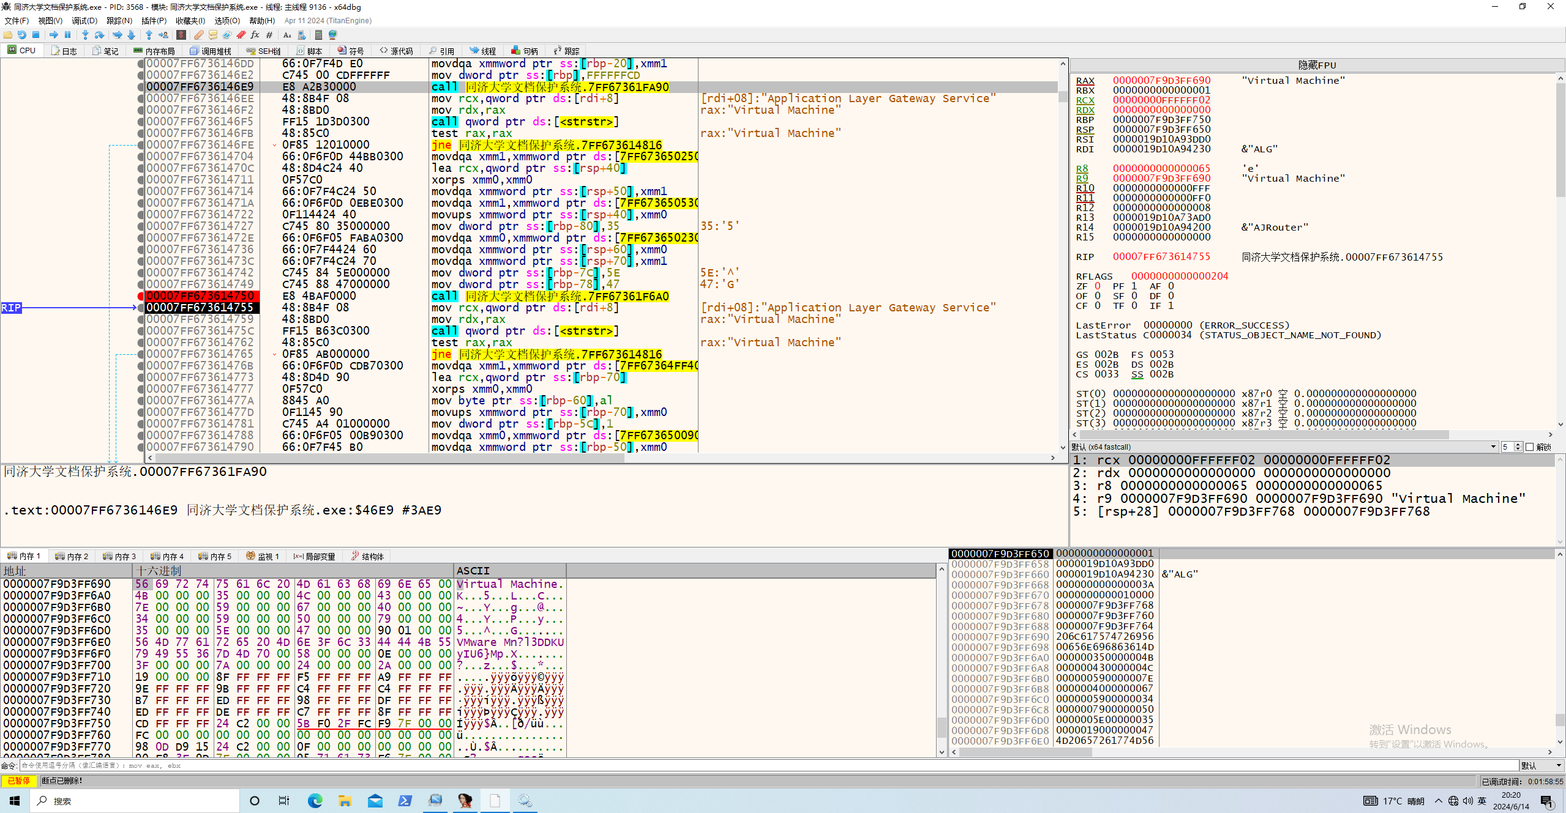
Task: Open the patches dialog via bandage icon
Action: coord(199,35)
